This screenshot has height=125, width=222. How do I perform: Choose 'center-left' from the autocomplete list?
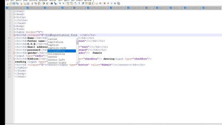pyautogui.click(x=62, y=60)
